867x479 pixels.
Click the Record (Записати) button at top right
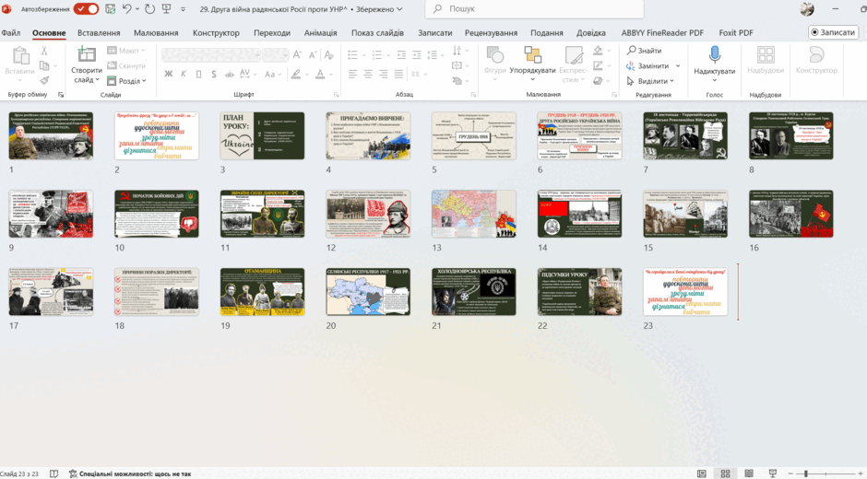833,32
